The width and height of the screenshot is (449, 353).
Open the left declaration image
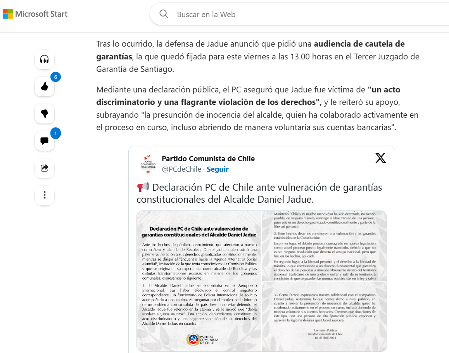click(x=199, y=281)
